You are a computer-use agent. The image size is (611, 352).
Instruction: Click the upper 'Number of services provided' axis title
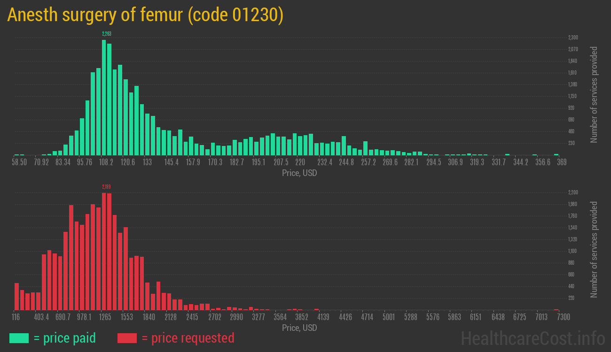594,94
